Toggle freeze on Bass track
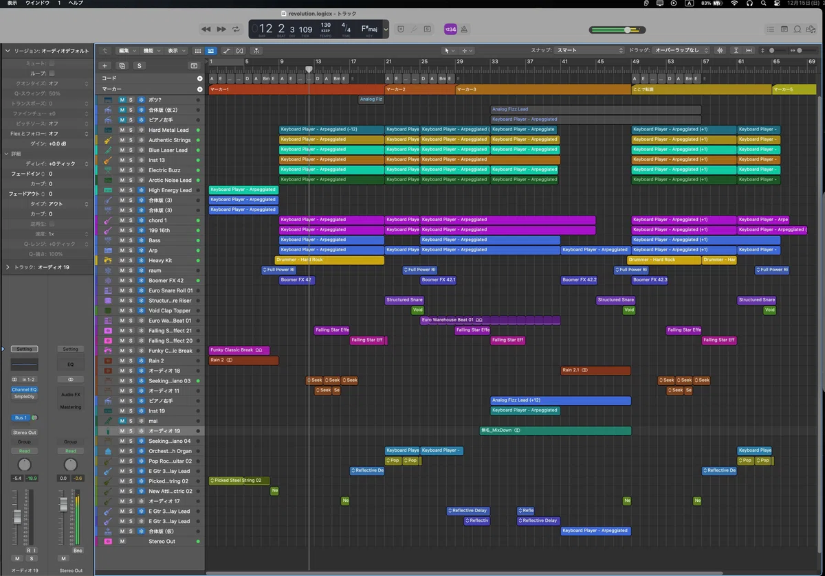This screenshot has width=825, height=576. click(x=141, y=240)
